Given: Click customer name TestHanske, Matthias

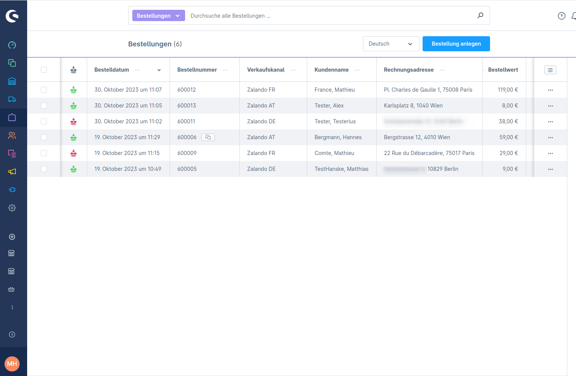Looking at the screenshot, I should pos(342,169).
